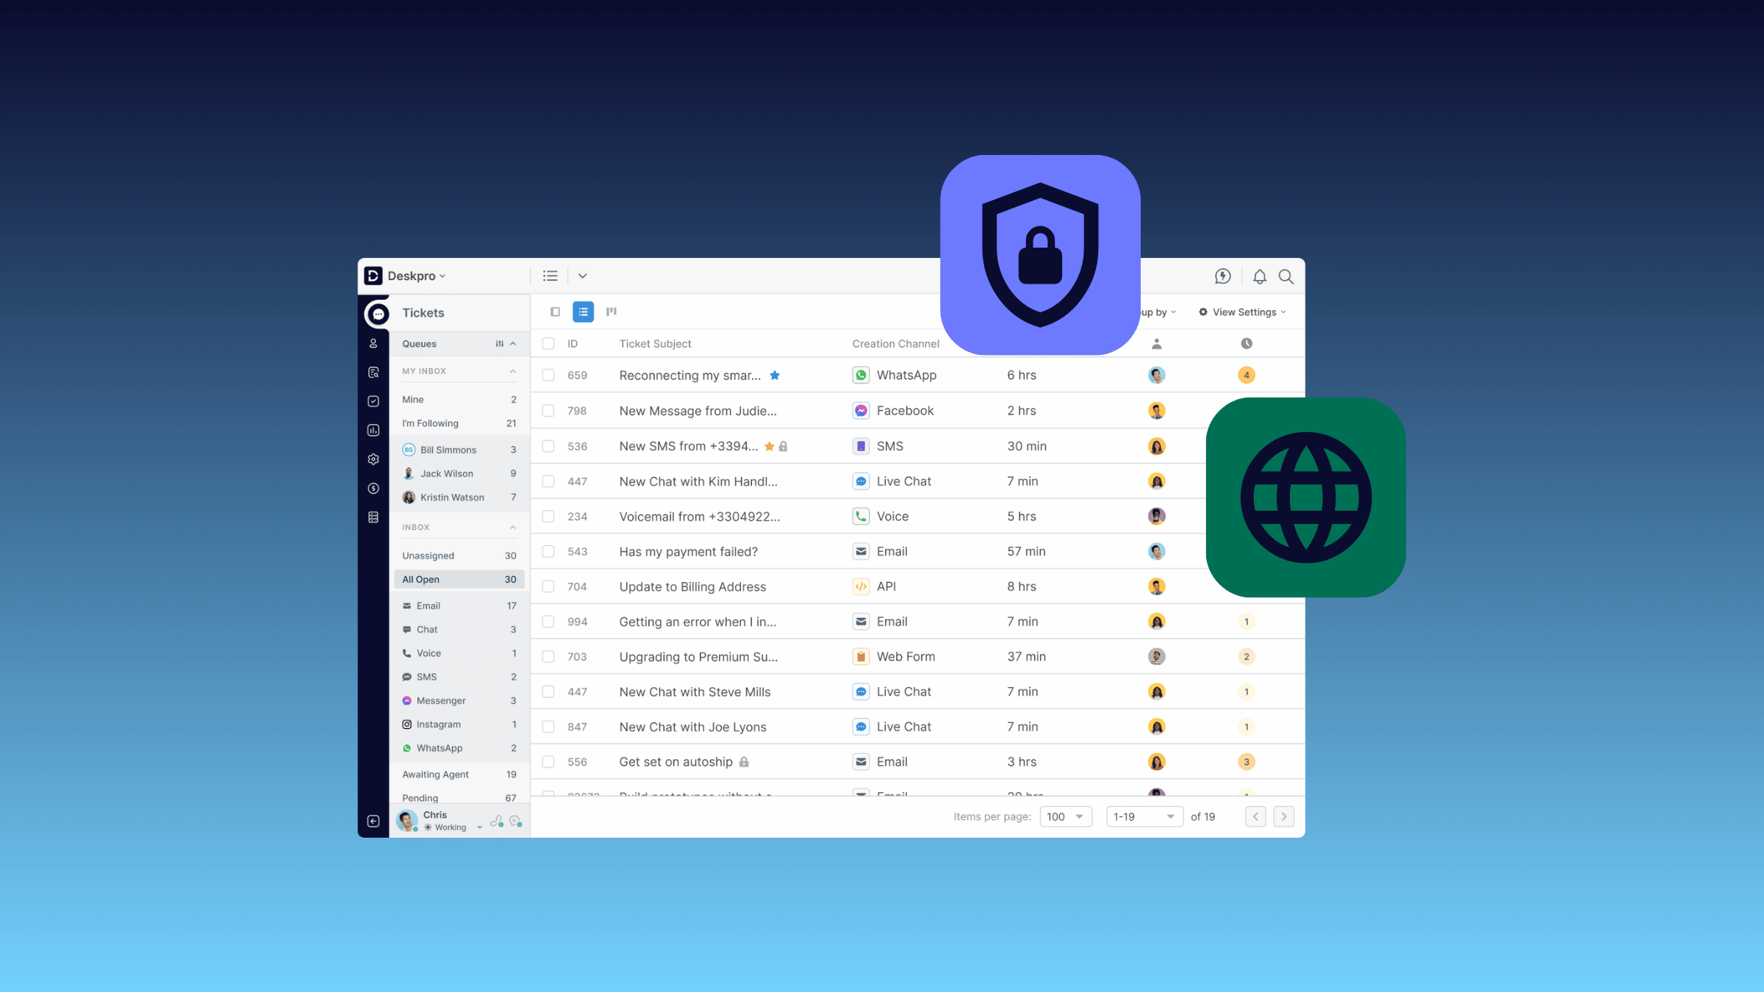Switch to table list view

click(x=584, y=312)
